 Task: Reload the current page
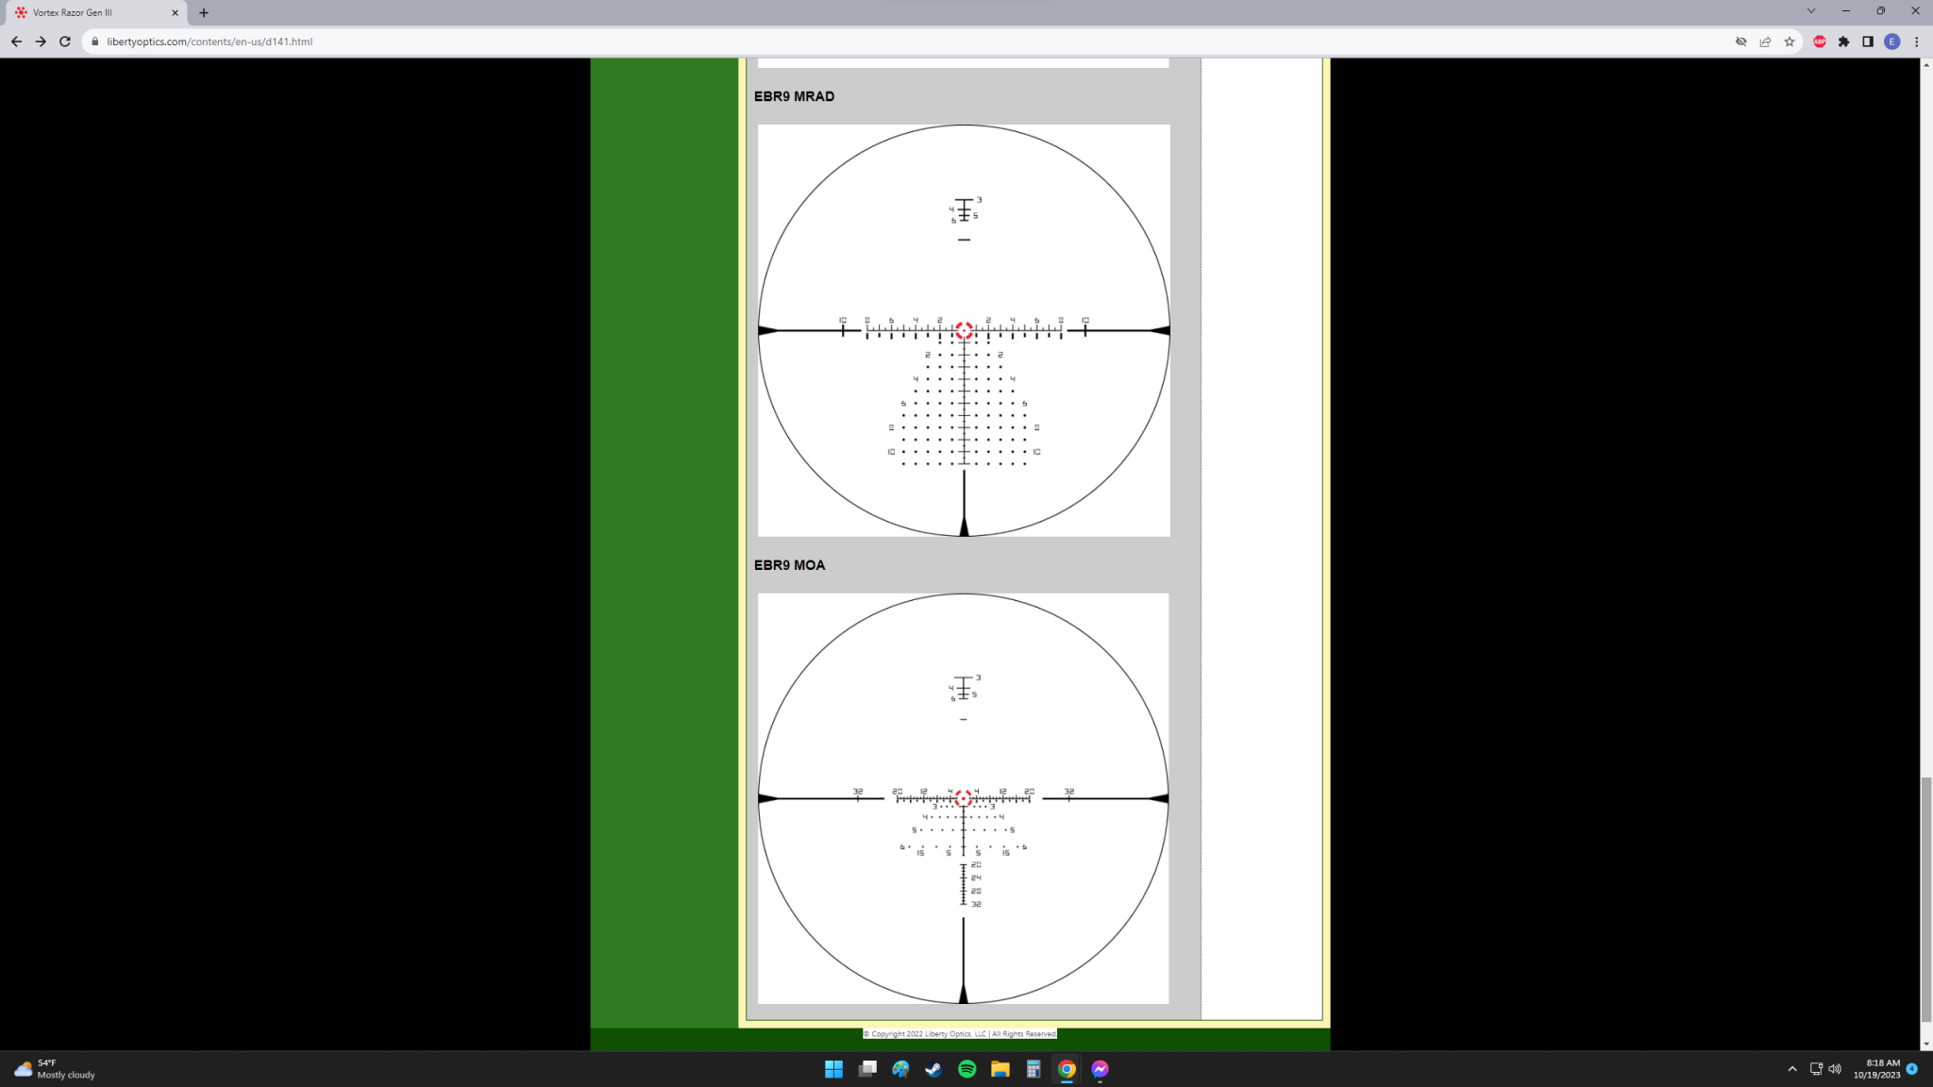(x=65, y=42)
